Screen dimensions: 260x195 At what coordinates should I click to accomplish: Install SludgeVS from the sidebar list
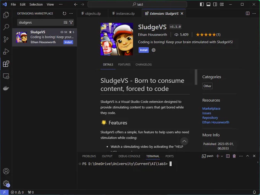(x=68, y=42)
